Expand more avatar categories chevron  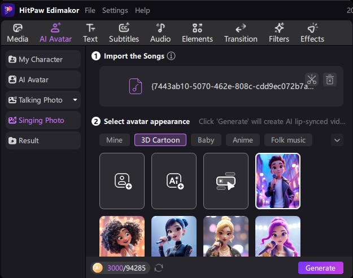(337, 140)
